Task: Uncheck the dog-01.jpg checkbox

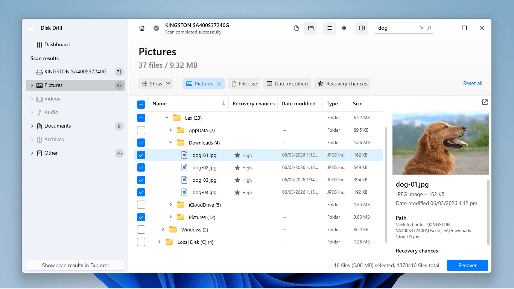Action: point(141,155)
